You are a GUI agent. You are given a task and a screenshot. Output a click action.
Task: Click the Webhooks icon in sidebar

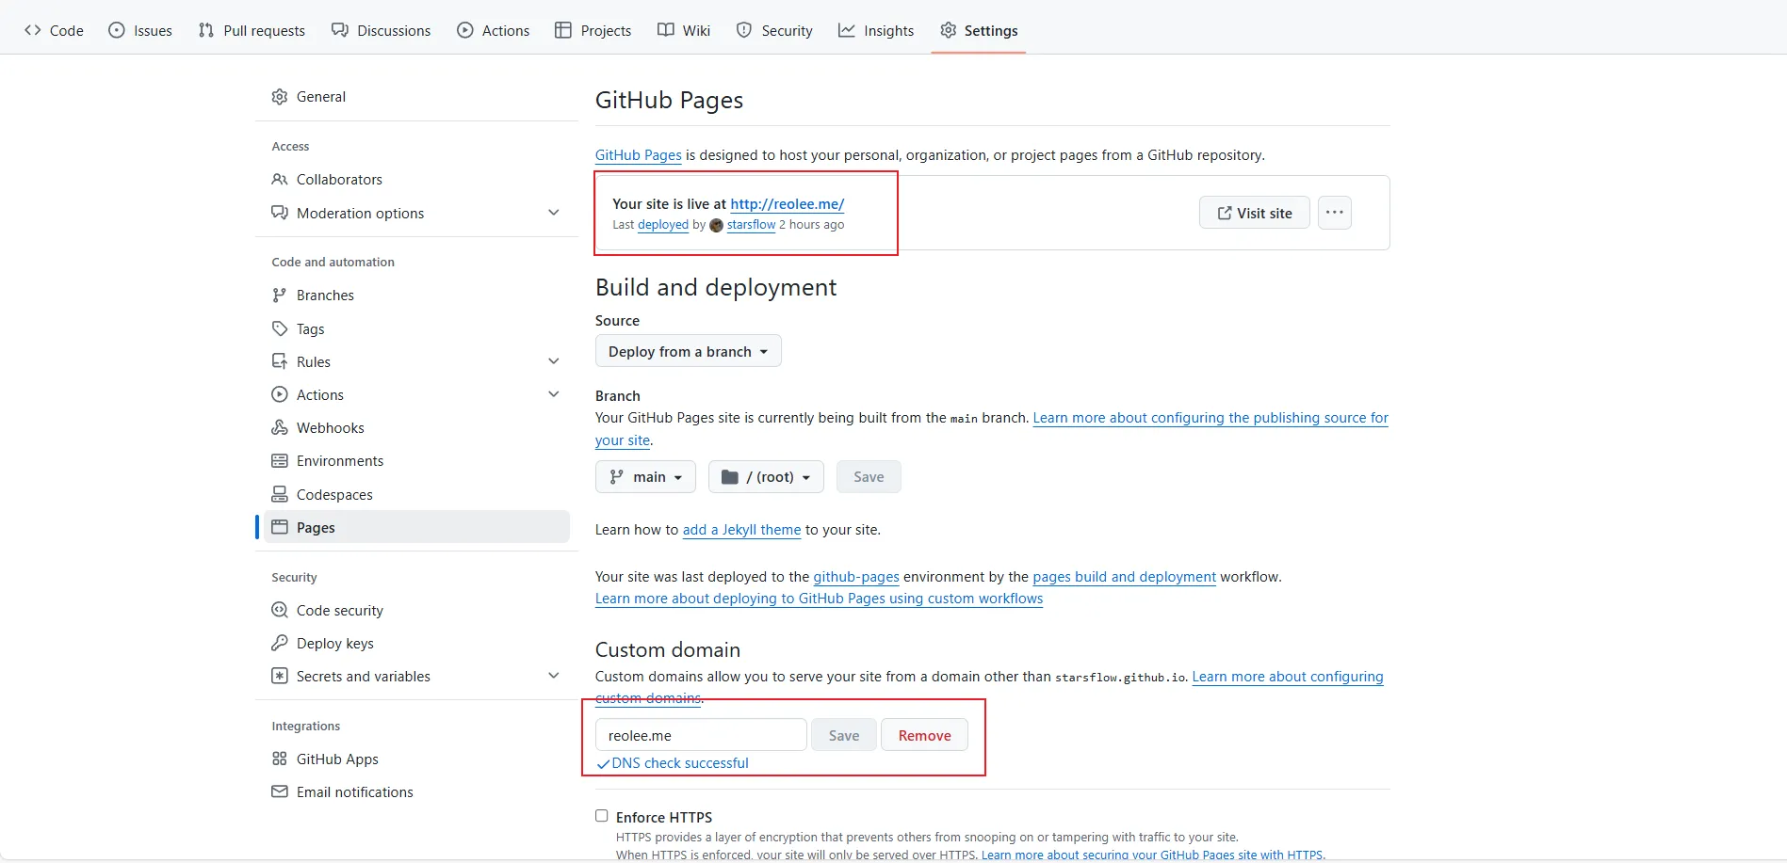tap(280, 428)
